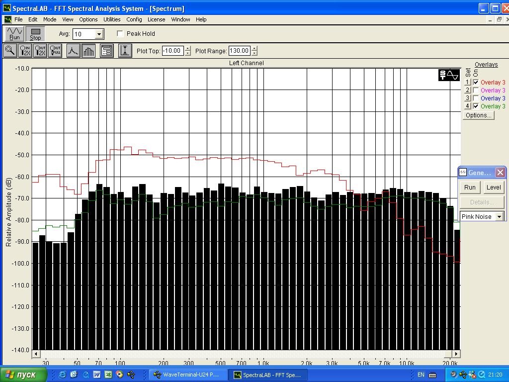Viewport: 509px width, 382px height.
Task: Enable the Peak Hold checkbox
Action: 120,34
